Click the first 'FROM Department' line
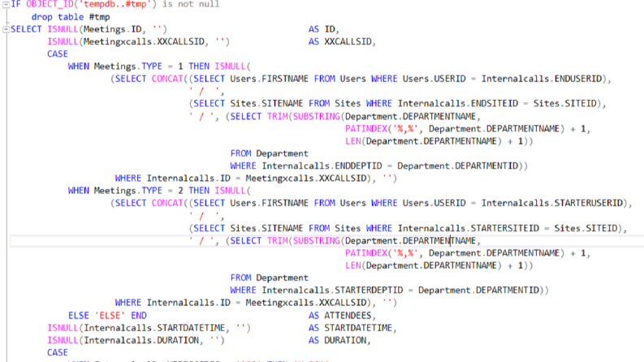The height and width of the screenshot is (362, 644). (269, 153)
